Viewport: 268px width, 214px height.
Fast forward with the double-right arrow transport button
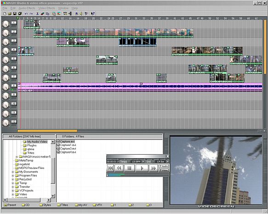(154, 168)
